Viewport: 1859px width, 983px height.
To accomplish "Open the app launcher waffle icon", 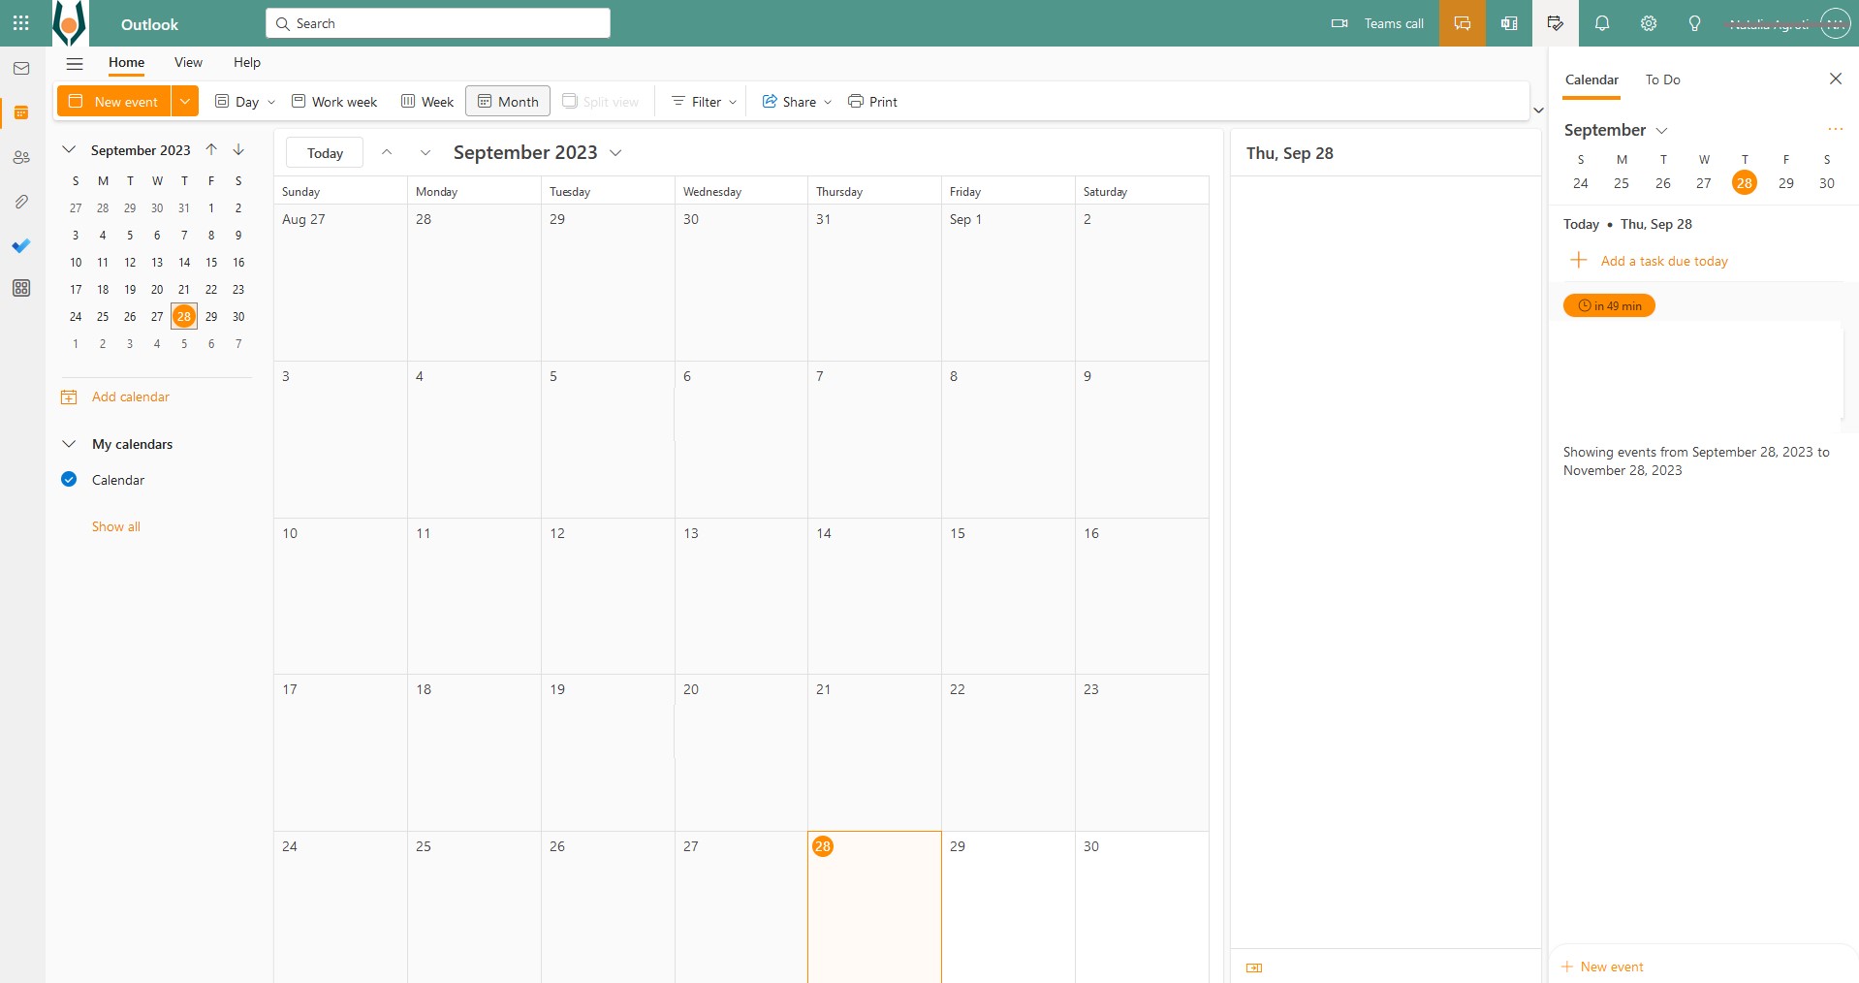I will point(20,23).
